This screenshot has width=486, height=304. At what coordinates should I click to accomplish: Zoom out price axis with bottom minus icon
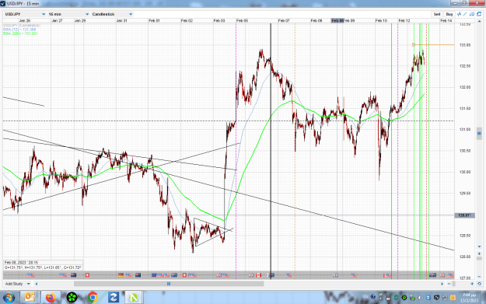click(x=479, y=276)
